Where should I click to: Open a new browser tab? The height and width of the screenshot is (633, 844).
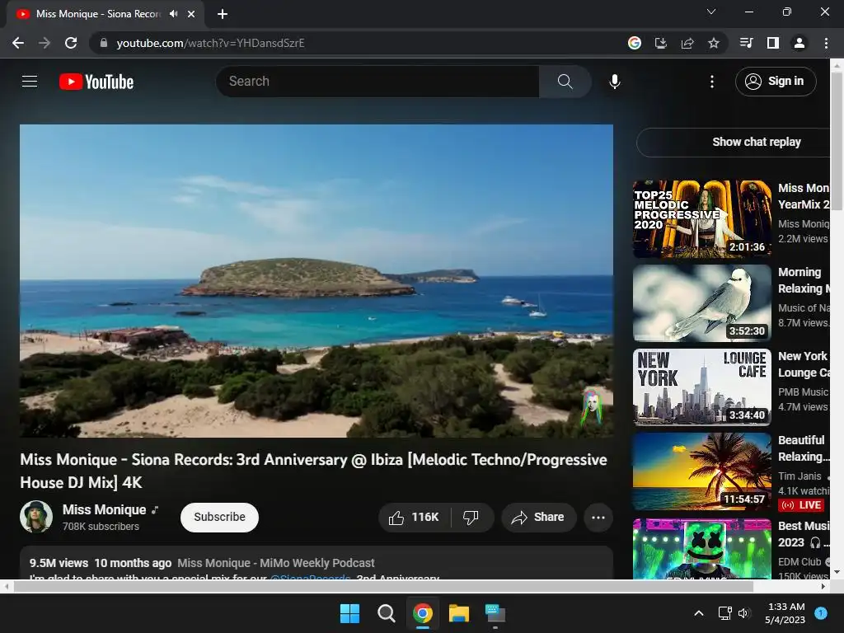pyautogui.click(x=223, y=14)
